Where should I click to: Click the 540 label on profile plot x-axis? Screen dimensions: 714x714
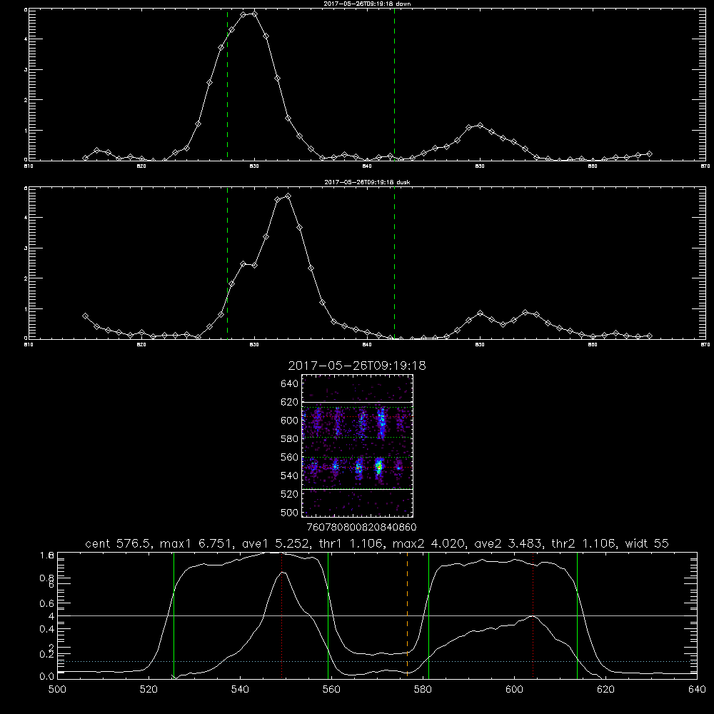pos(240,690)
